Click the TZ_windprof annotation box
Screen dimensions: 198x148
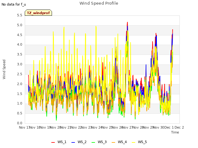(x=38, y=13)
